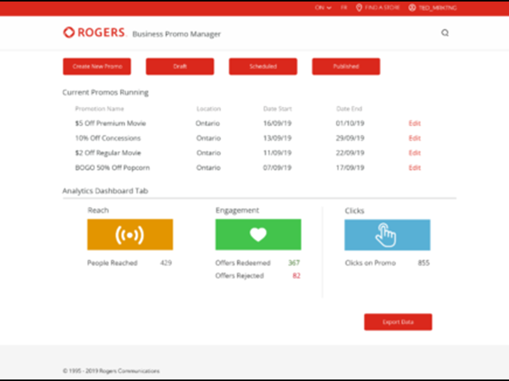Click the Date Start column header

[277, 109]
